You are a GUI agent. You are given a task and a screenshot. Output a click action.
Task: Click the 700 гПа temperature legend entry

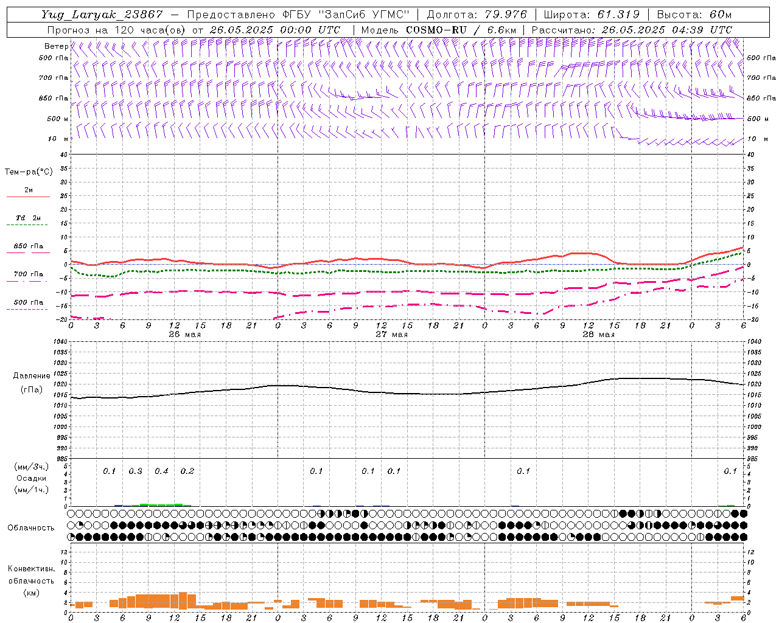tap(28, 275)
